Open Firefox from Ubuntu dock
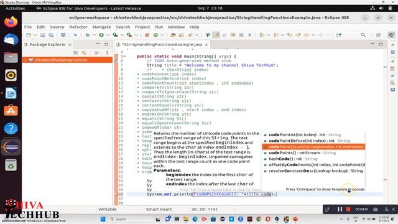 11,22
